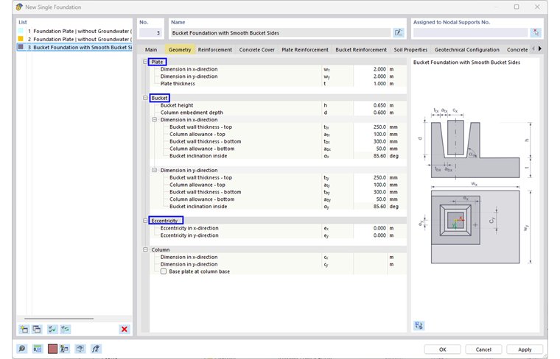Click Bucket height value 0.650
Viewport: 560px width, 359px height.
[x=371, y=105]
